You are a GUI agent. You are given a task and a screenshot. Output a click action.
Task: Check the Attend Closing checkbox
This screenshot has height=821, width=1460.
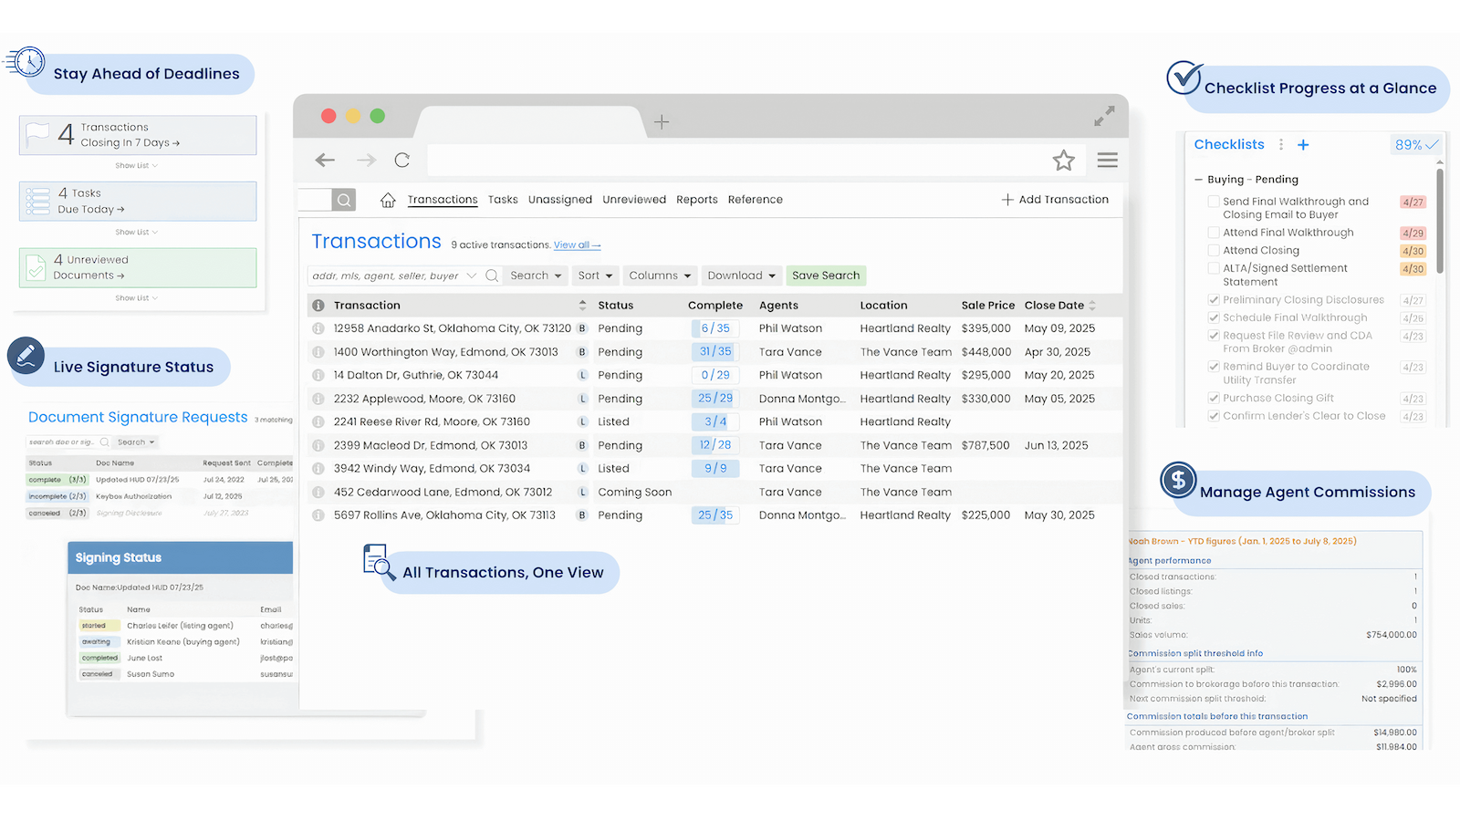coord(1214,250)
